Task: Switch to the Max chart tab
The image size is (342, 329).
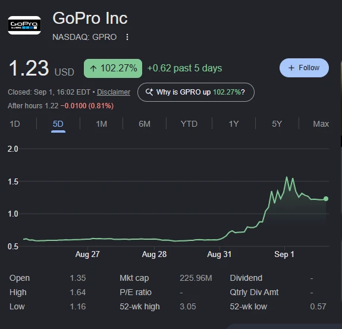Action: pos(321,124)
